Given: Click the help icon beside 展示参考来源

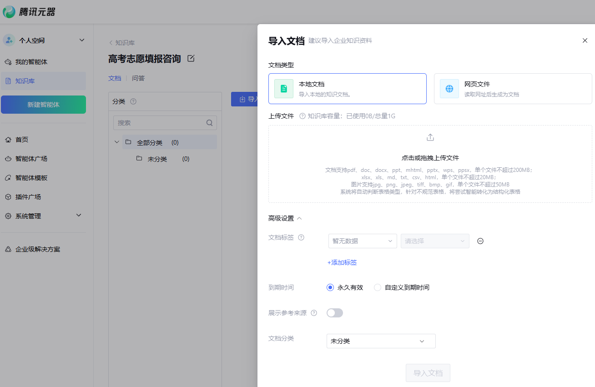Looking at the screenshot, I should pos(314,313).
